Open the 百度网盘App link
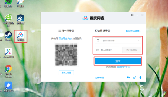The image size is (168, 97). click(65, 39)
